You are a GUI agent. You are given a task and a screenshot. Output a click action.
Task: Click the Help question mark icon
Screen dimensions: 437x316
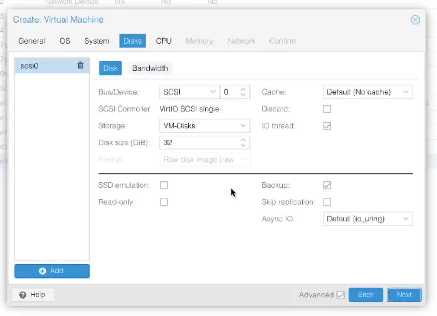[x=23, y=295]
